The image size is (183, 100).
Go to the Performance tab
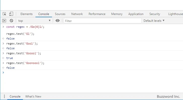click(97, 14)
